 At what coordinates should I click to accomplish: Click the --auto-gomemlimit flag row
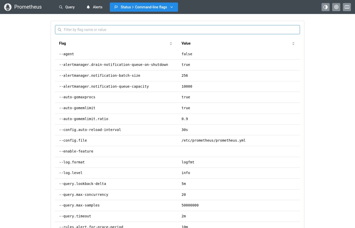177,108
